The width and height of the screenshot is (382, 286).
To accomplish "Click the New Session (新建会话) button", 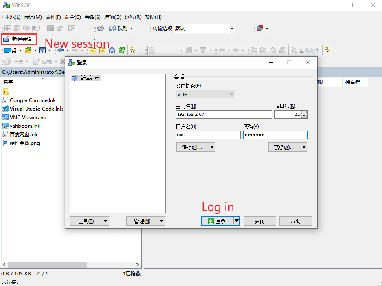I will (x=19, y=39).
